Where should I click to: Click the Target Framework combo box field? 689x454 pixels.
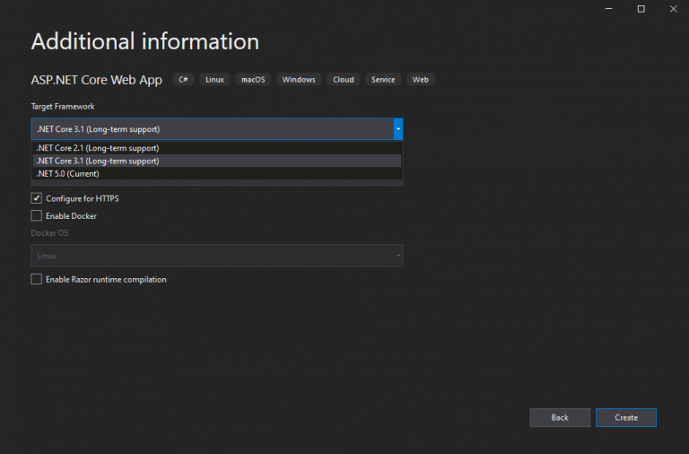(212, 129)
